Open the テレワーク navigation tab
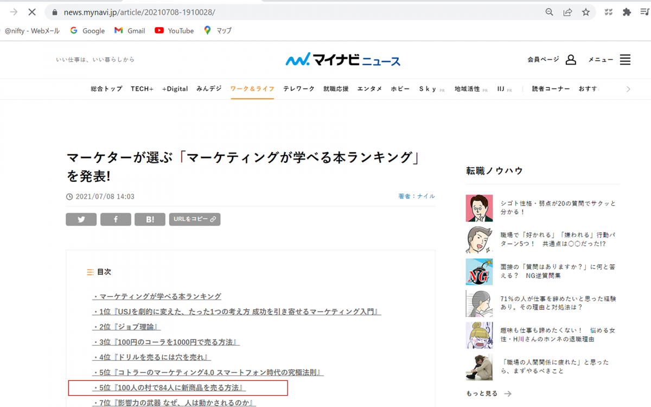651x407 pixels. tap(298, 89)
